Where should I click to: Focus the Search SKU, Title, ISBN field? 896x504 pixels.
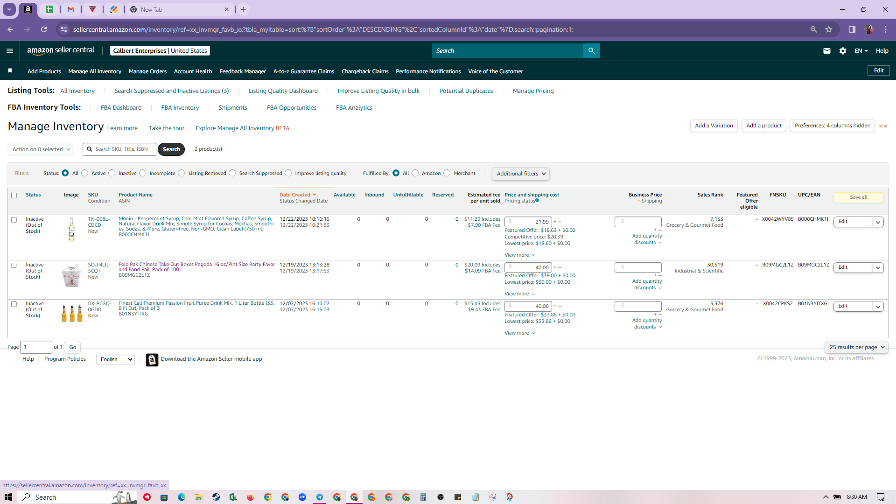[x=119, y=149]
